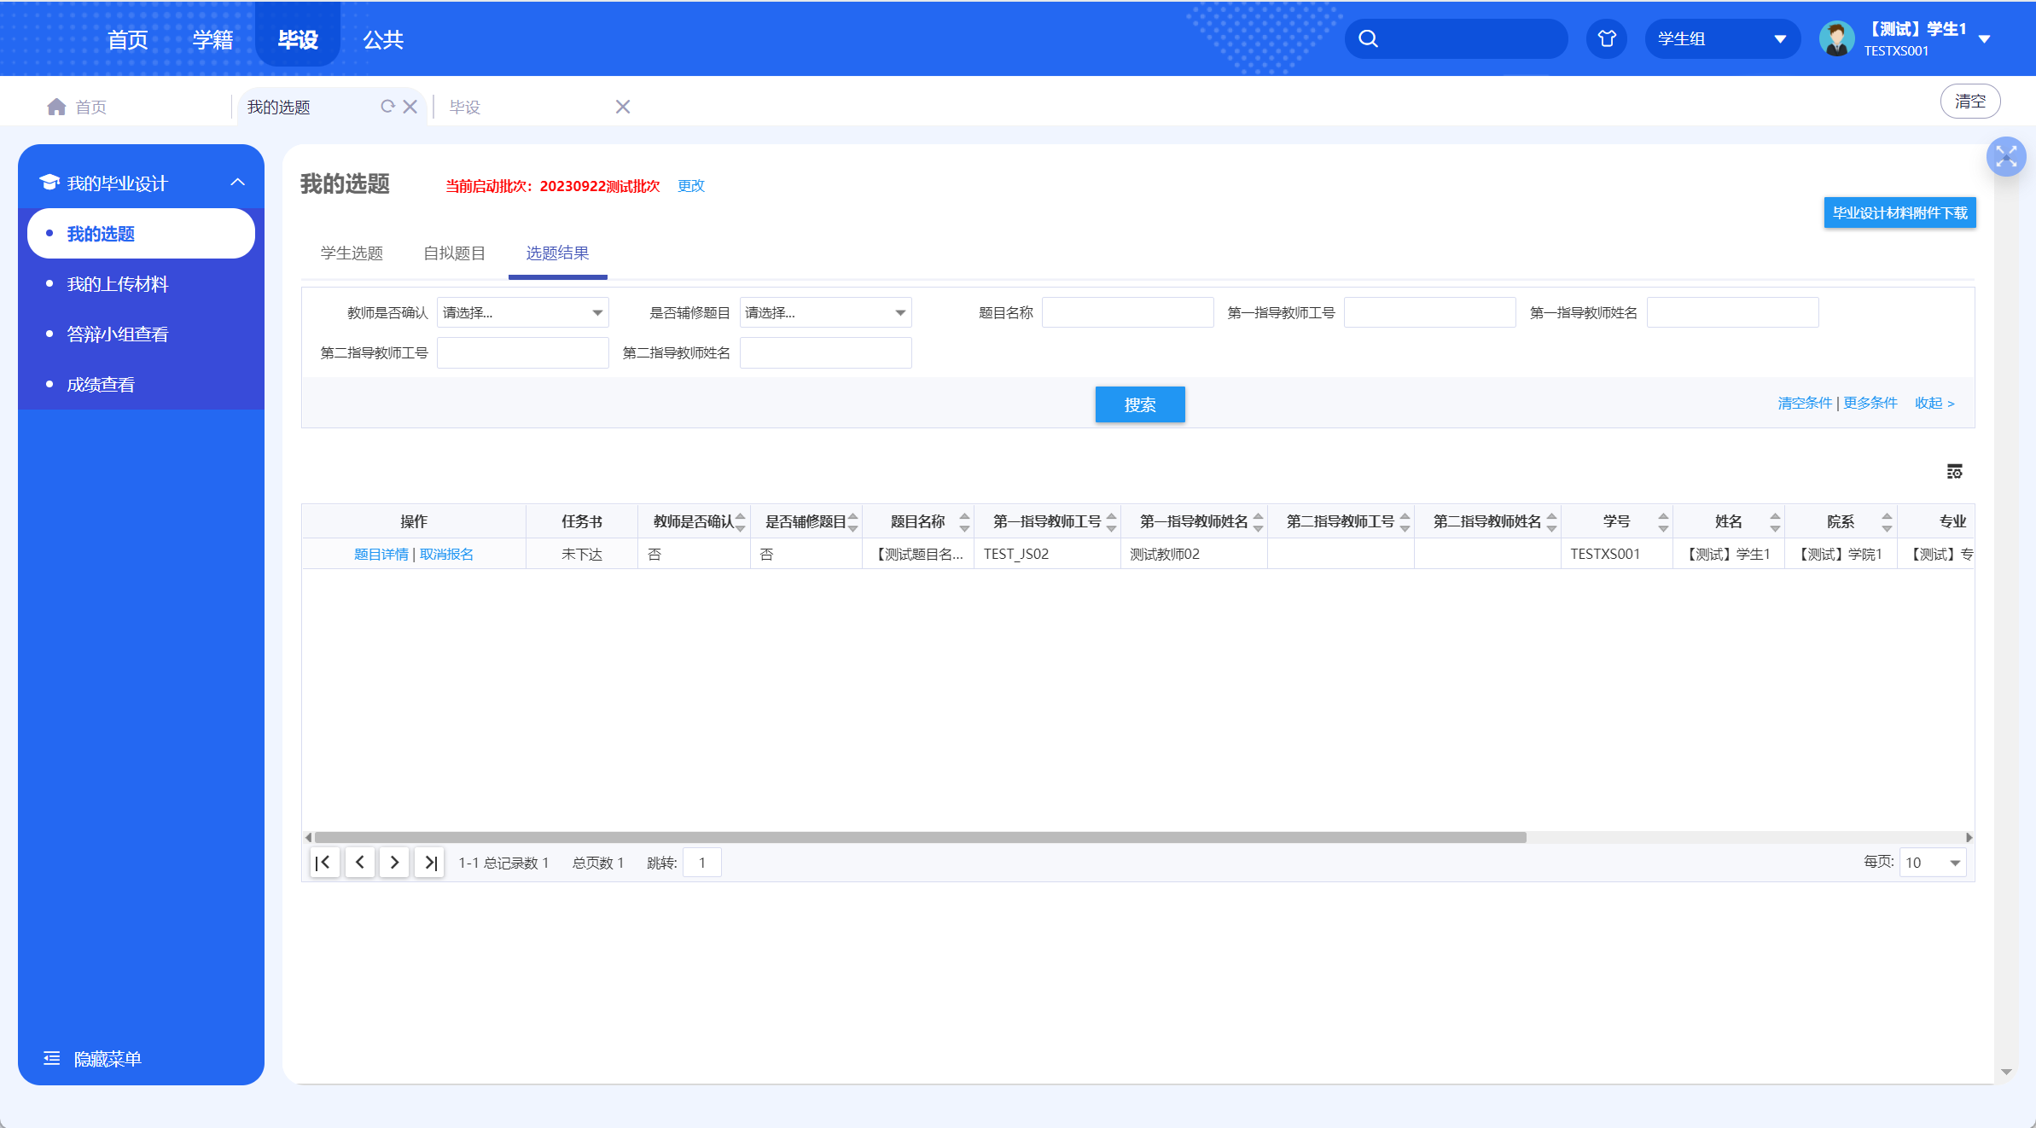Image resolution: width=2036 pixels, height=1128 pixels.
Task: Click 取消报名 link in table row
Action: (x=446, y=554)
